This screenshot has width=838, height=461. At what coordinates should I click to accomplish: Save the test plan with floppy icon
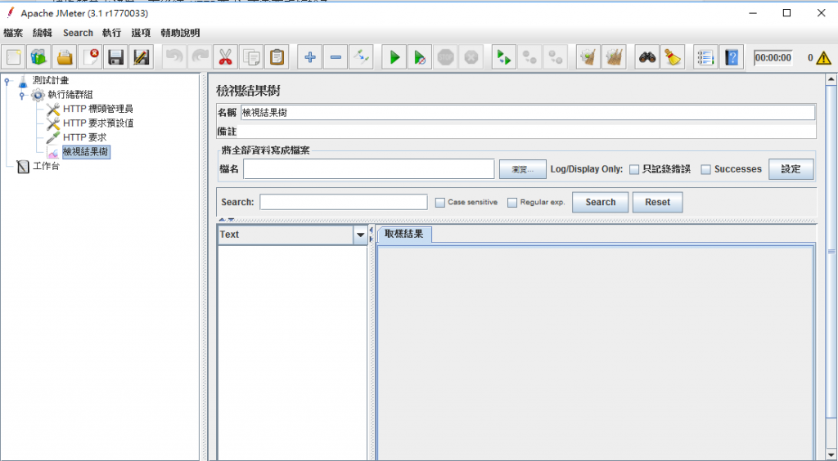[116, 57]
